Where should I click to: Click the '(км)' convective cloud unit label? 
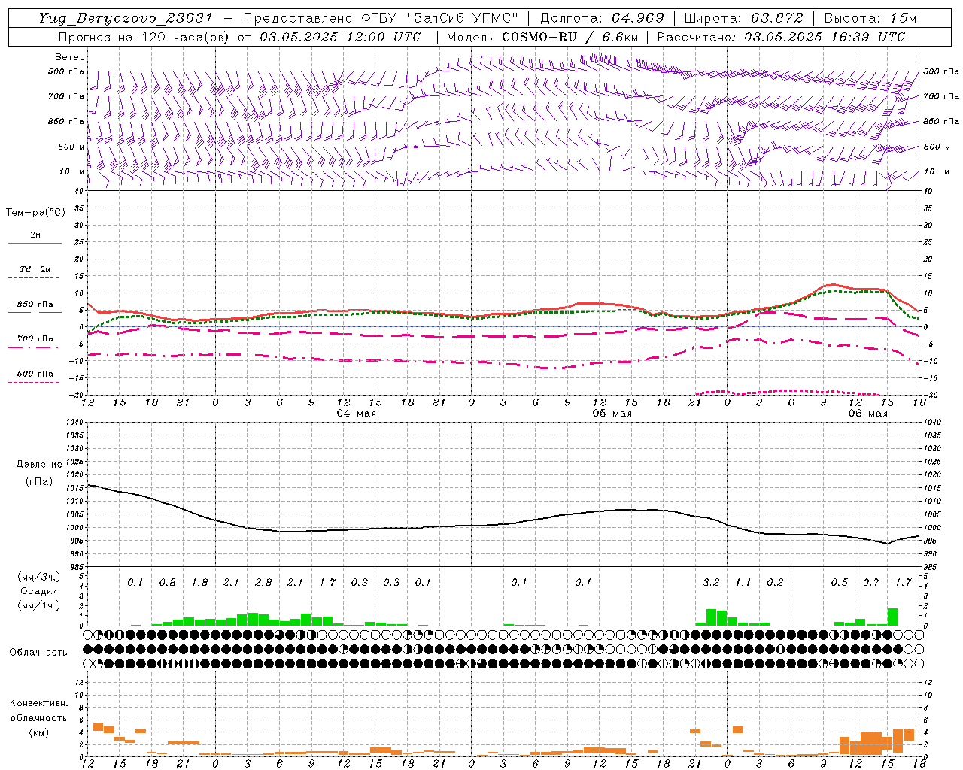point(38,732)
